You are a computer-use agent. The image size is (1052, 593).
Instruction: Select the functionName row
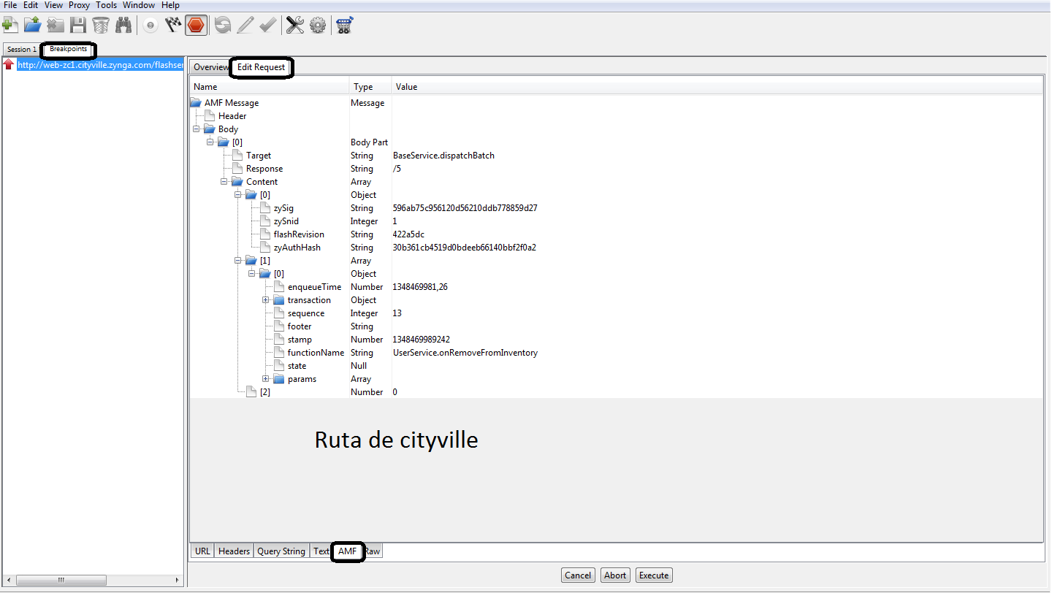(616, 353)
